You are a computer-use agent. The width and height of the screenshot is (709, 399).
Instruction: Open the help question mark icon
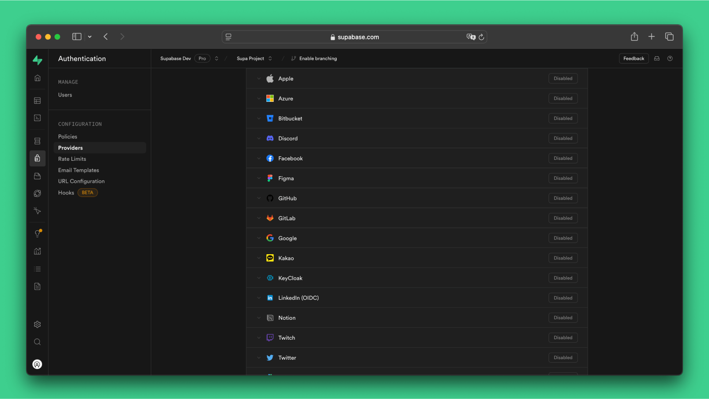point(670,58)
